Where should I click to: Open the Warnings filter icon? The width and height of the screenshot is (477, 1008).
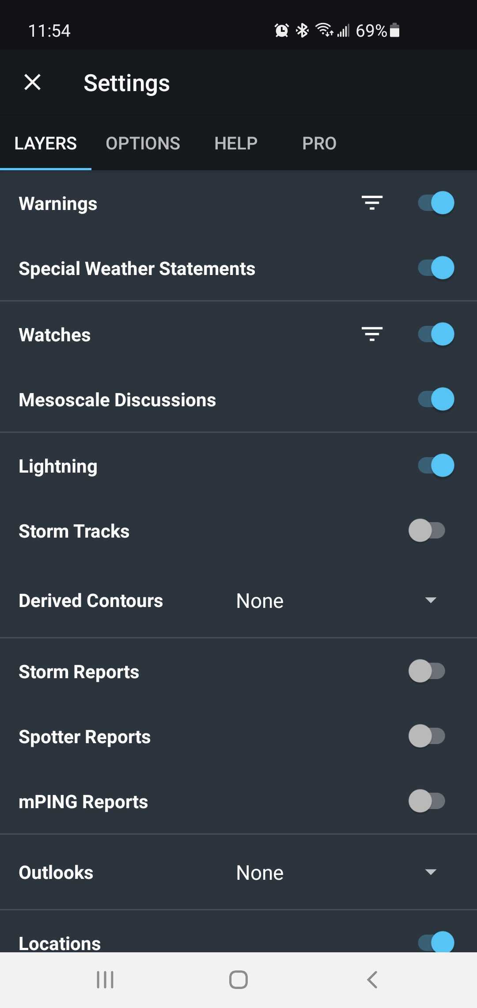coord(372,203)
